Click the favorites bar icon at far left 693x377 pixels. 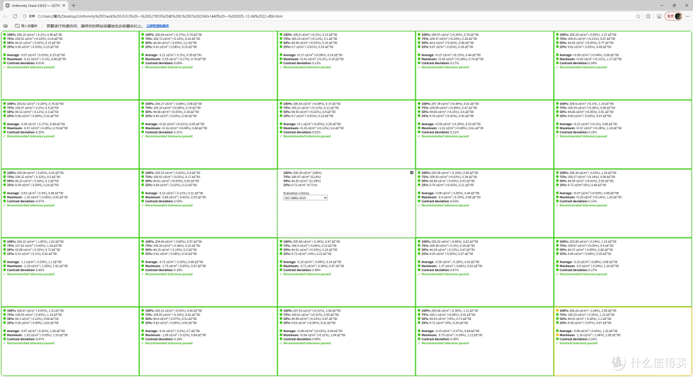tap(5, 26)
